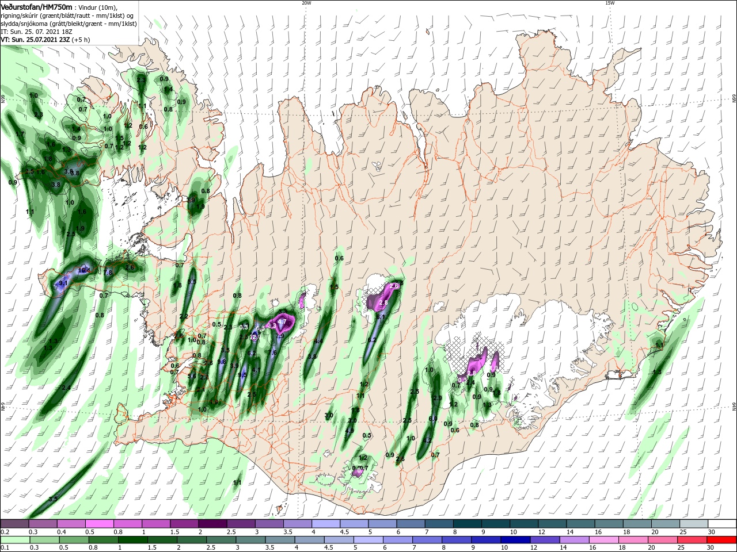Screen dimensions: 737x552
Task: Click the '0.2' label in the legend
Action: (5, 532)
